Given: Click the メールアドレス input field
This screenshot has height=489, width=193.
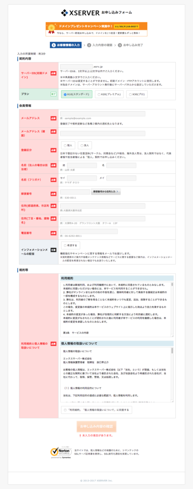Looking at the screenshot, I should (x=102, y=114).
